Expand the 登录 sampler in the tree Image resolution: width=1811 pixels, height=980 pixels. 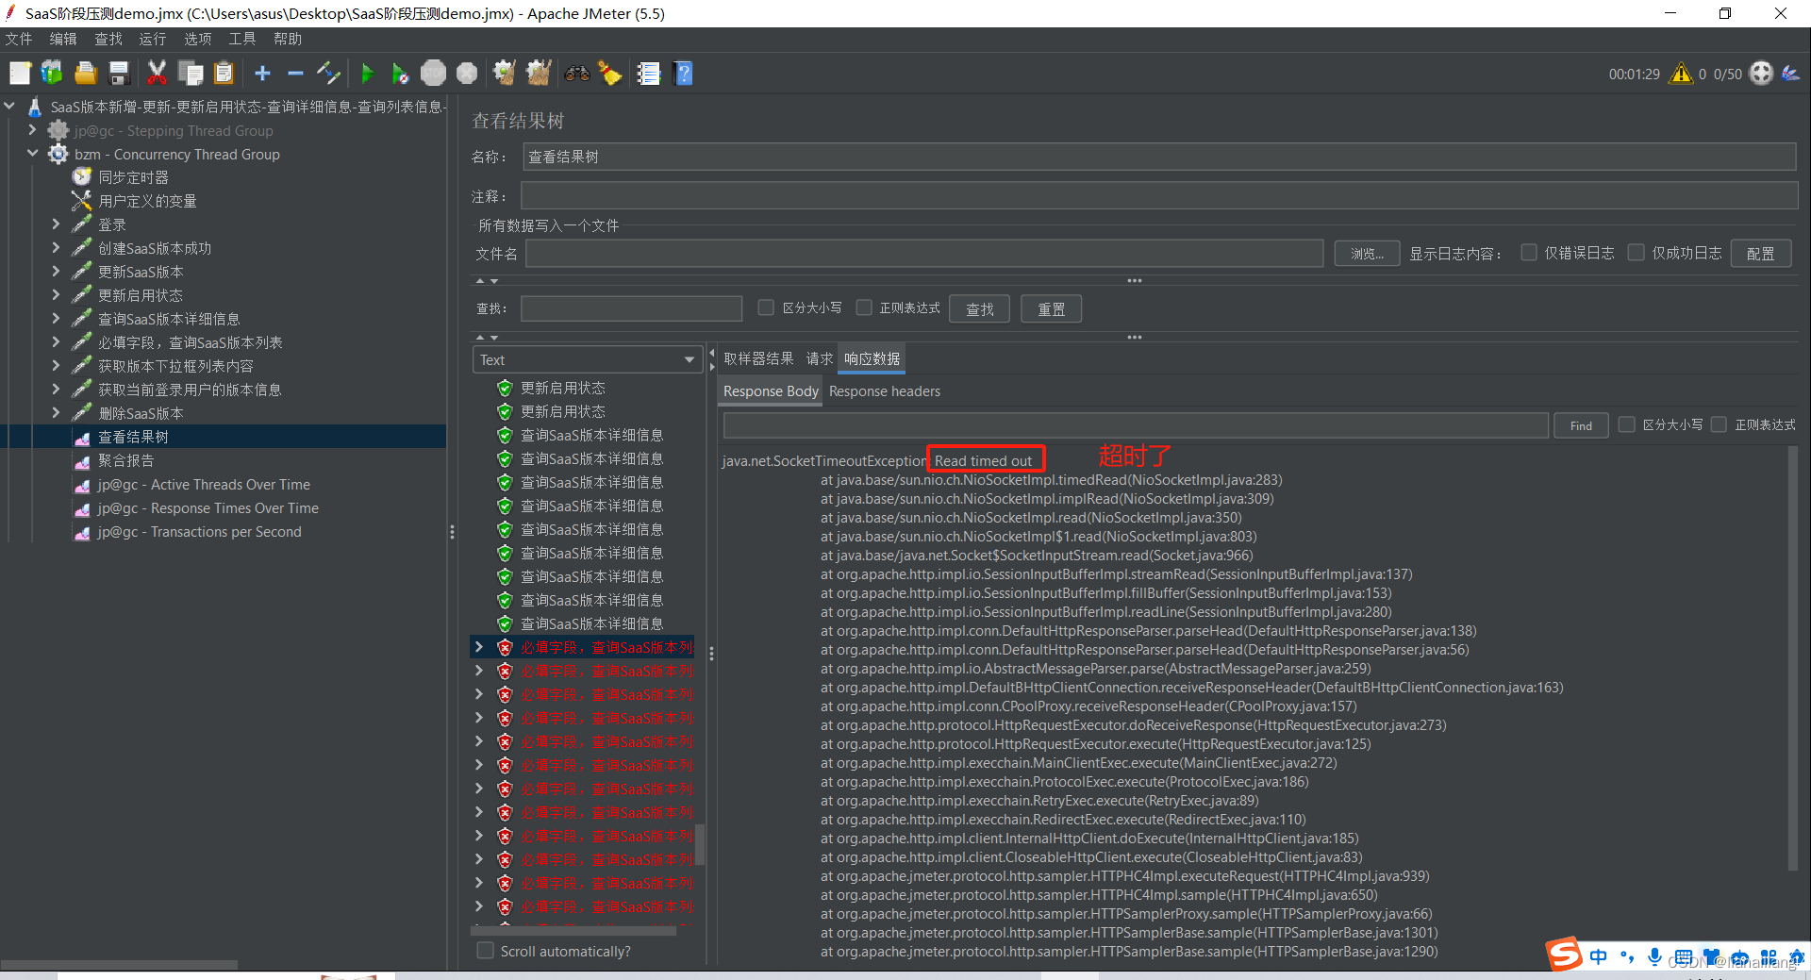coord(55,224)
